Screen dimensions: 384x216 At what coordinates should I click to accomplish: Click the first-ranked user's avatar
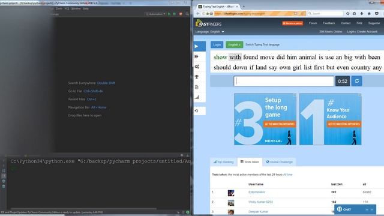point(231,193)
